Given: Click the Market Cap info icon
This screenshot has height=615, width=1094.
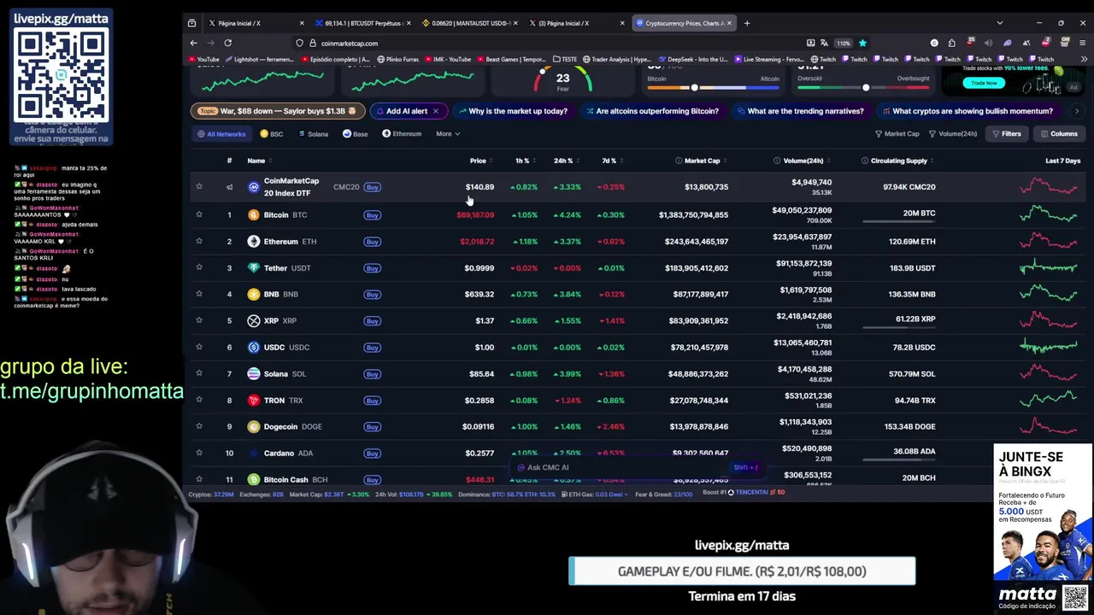Looking at the screenshot, I should [x=679, y=161].
